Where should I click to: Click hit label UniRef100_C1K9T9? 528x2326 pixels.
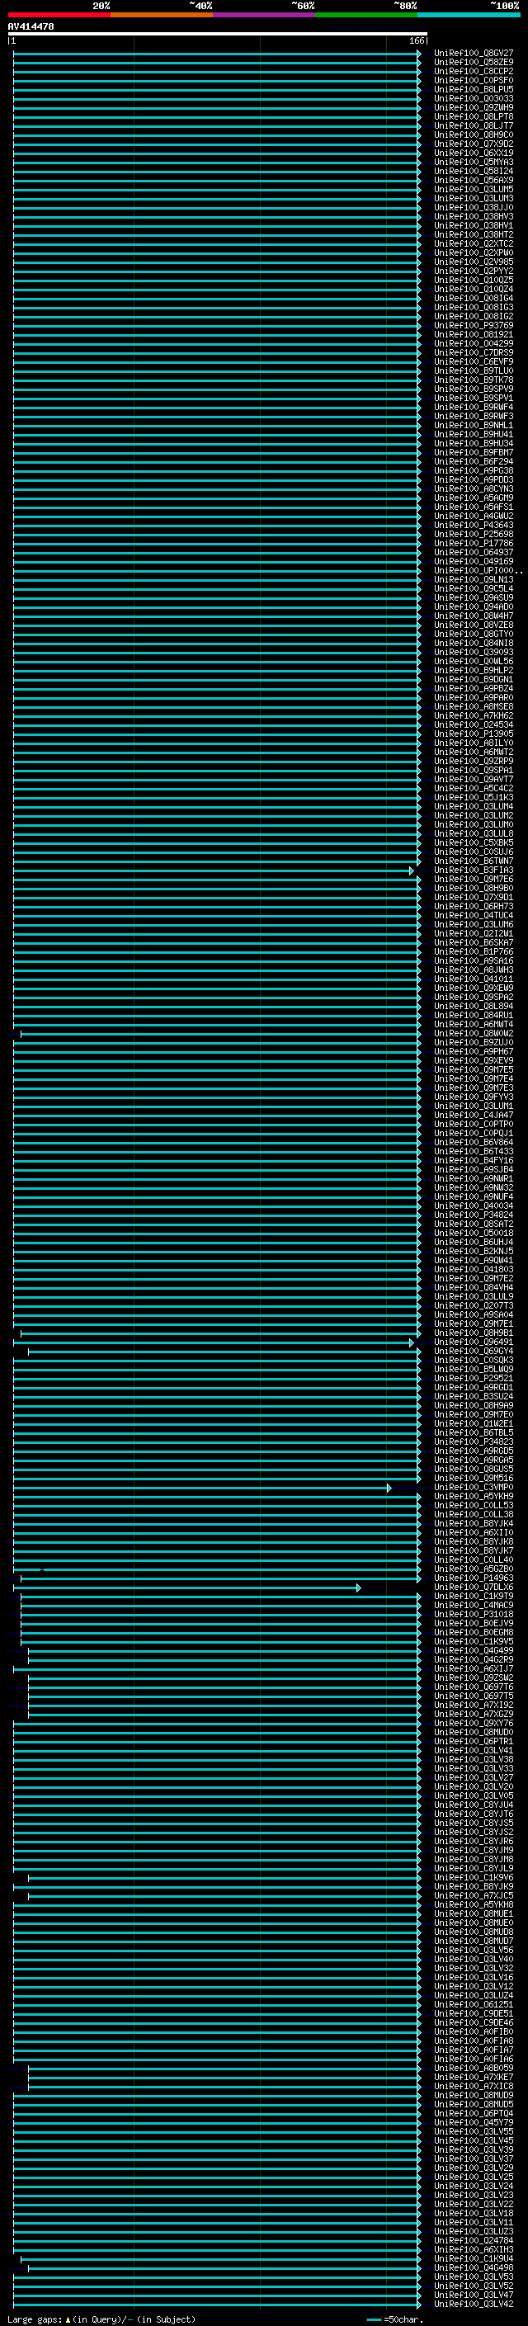[474, 1597]
